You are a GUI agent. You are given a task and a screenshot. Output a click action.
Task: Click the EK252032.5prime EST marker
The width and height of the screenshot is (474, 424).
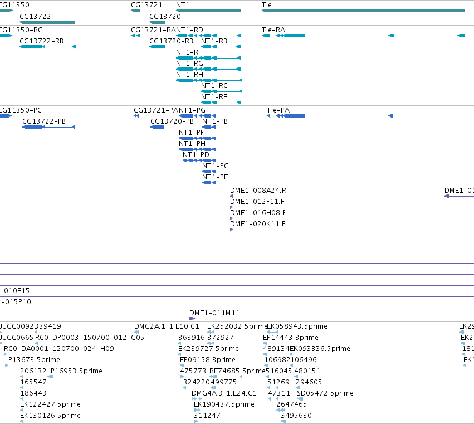(x=211, y=332)
